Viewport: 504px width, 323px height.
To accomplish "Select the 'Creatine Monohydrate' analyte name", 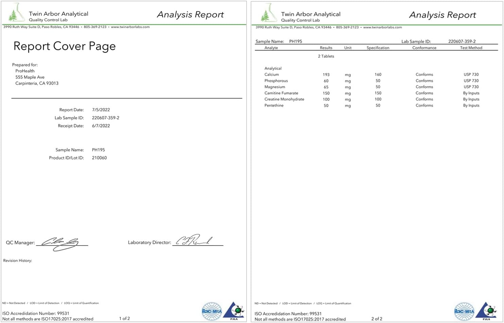I will tap(284, 99).
